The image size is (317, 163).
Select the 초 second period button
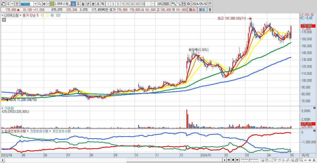pos(98,4)
